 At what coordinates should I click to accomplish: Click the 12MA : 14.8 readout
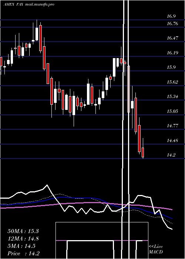(23, 239)
